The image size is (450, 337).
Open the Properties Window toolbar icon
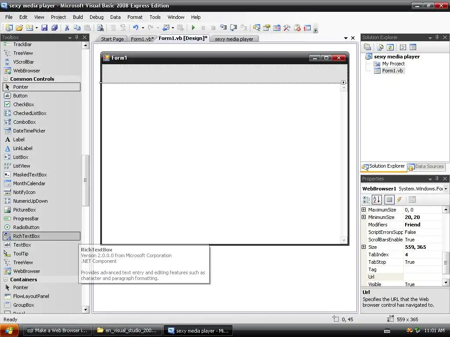(267, 28)
